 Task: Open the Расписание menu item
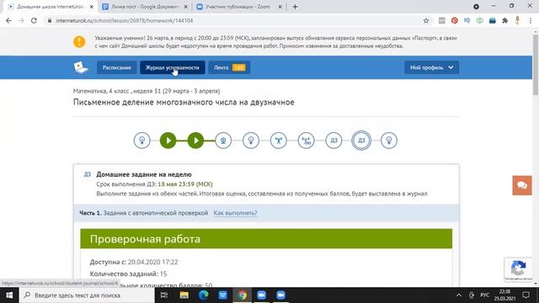116,67
